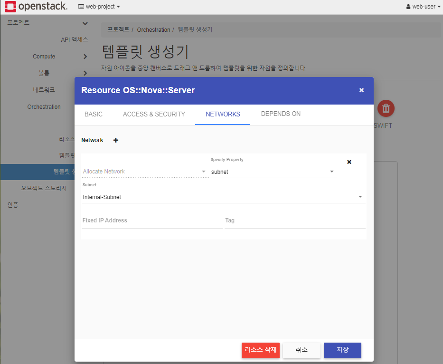
Task: Click the Orchestration breadcrumb link
Action: 154,29
